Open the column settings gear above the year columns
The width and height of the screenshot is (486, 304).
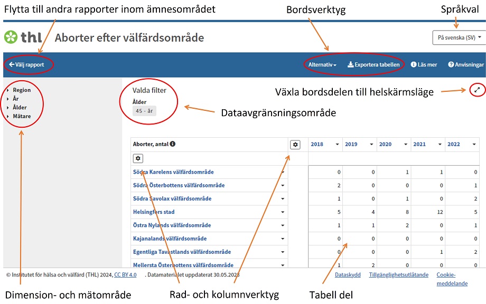click(x=295, y=144)
